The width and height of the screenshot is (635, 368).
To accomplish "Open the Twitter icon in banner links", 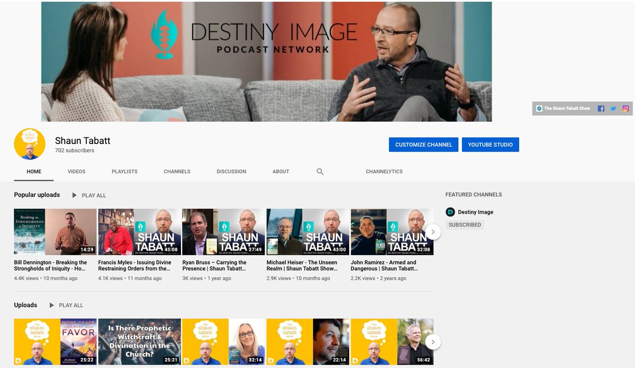I will click(613, 109).
